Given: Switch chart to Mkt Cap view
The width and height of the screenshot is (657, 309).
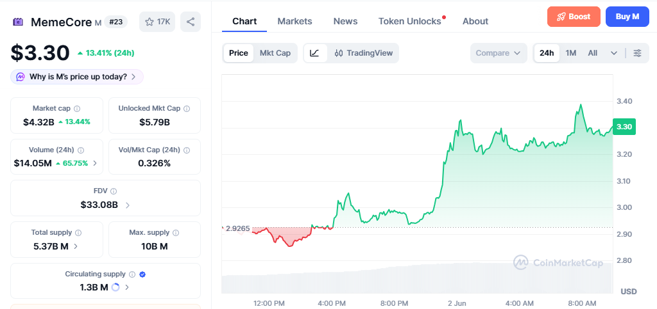Looking at the screenshot, I should point(275,53).
